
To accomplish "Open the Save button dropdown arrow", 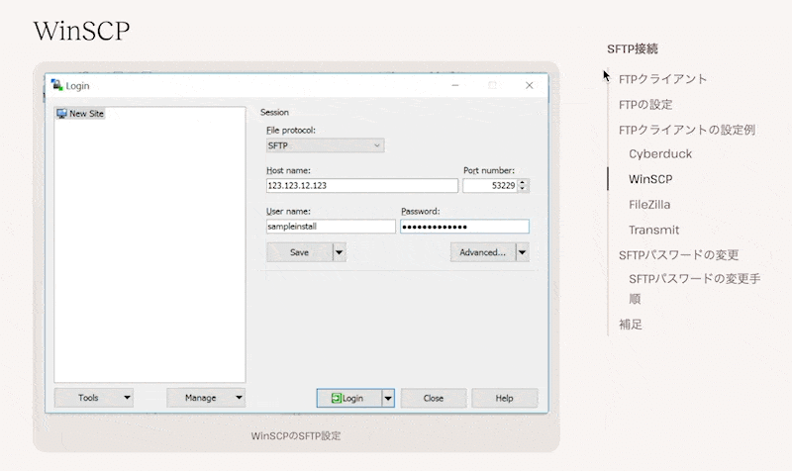I will point(340,252).
